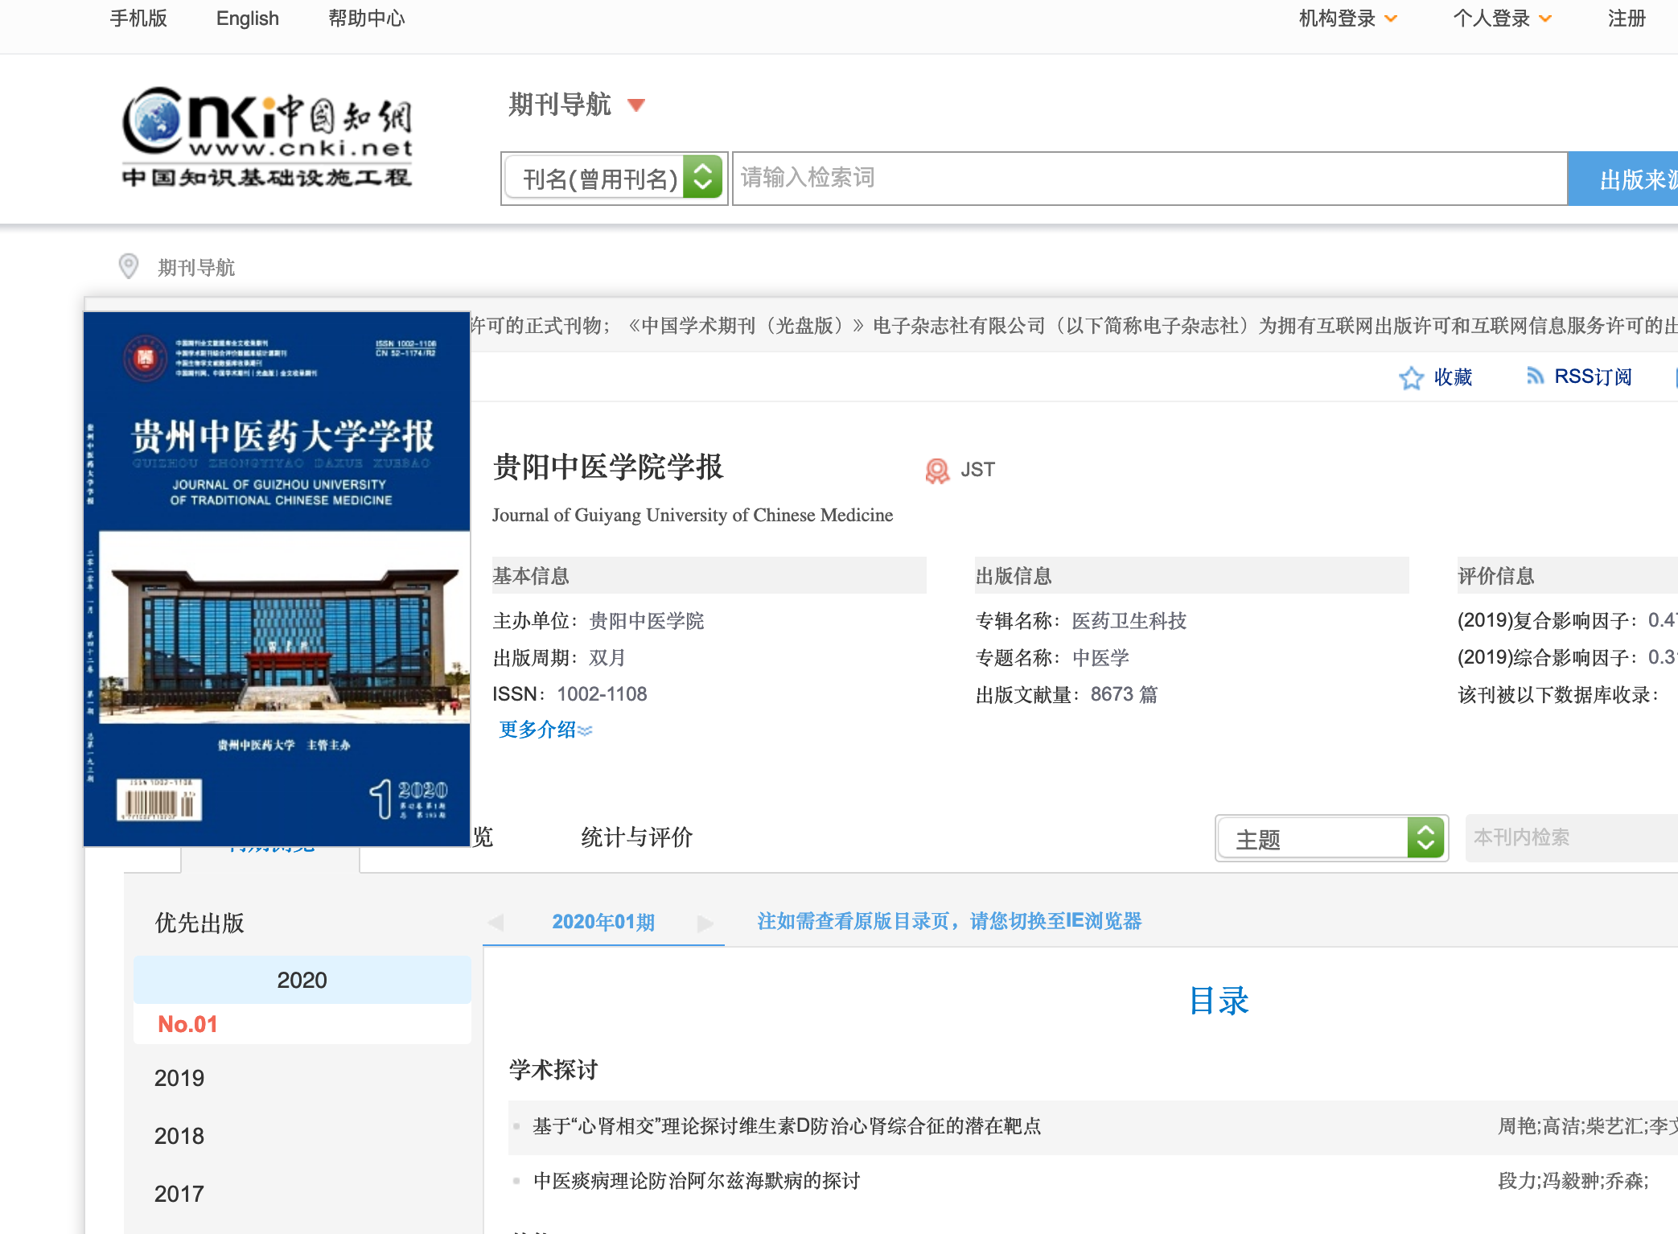Switch to the English version

click(248, 19)
